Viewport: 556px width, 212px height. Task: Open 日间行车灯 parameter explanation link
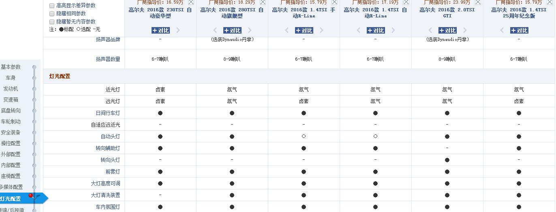(x=108, y=113)
